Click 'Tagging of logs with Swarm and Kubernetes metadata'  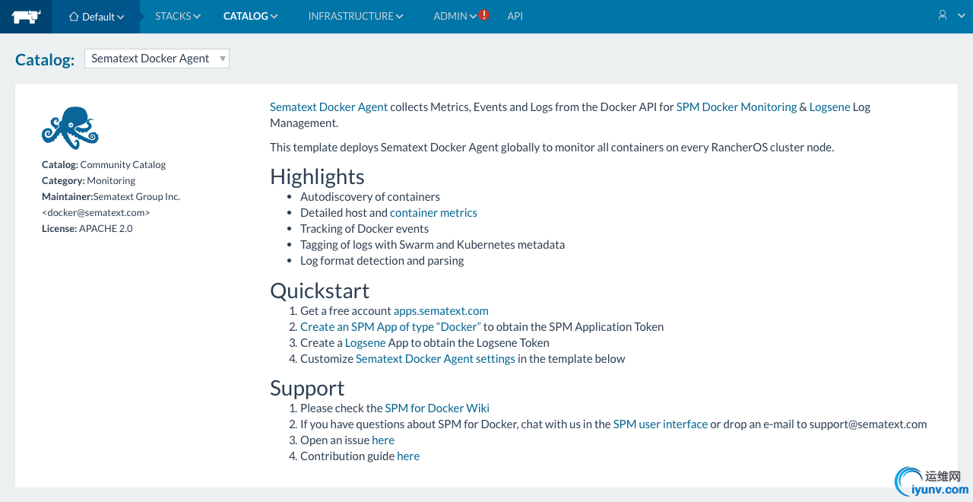tap(433, 245)
